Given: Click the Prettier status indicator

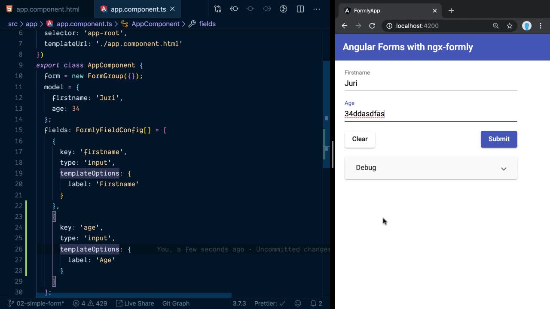Looking at the screenshot, I should pos(268,303).
